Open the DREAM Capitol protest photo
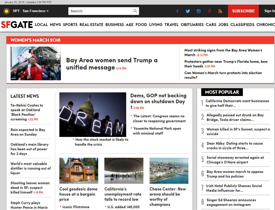275x210 pixels. (x=93, y=115)
